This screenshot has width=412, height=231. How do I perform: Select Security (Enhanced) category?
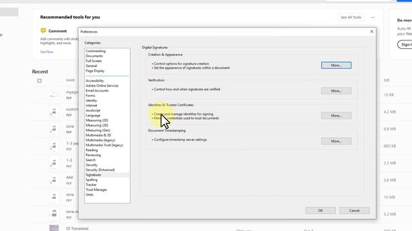tap(100, 170)
